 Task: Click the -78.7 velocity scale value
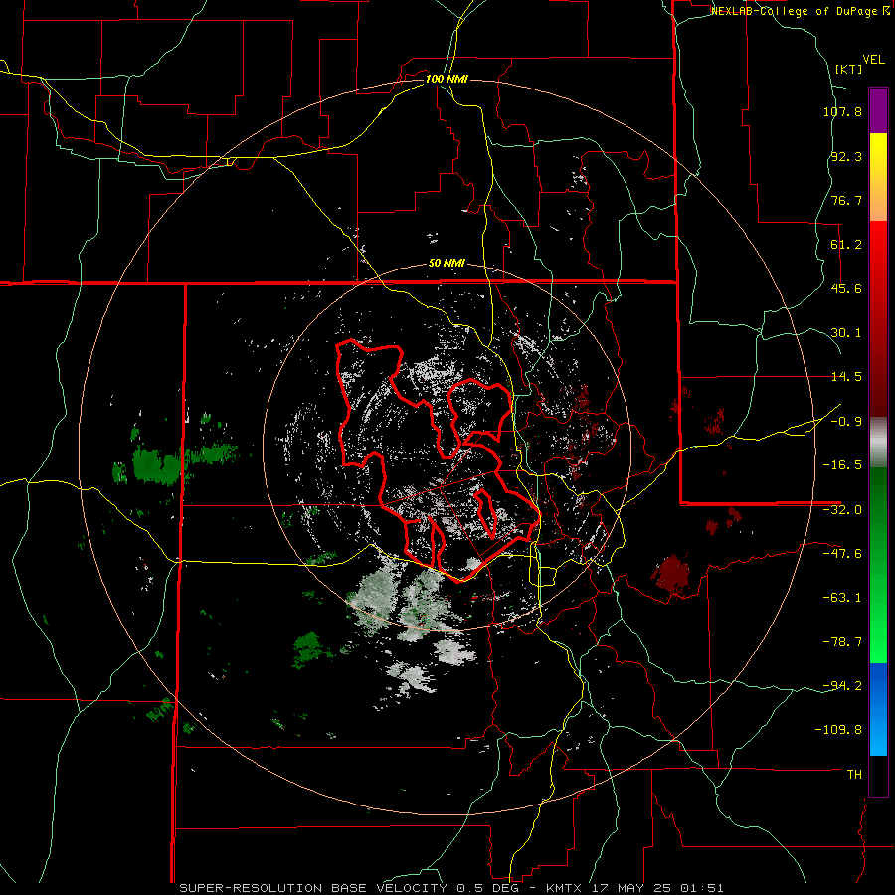(x=842, y=642)
